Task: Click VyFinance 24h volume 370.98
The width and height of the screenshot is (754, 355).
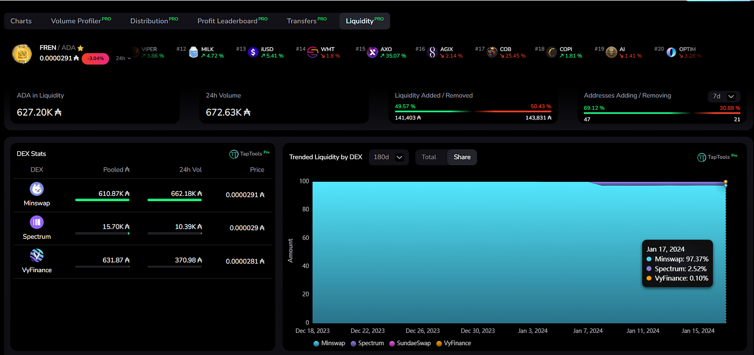Action: 188,260
